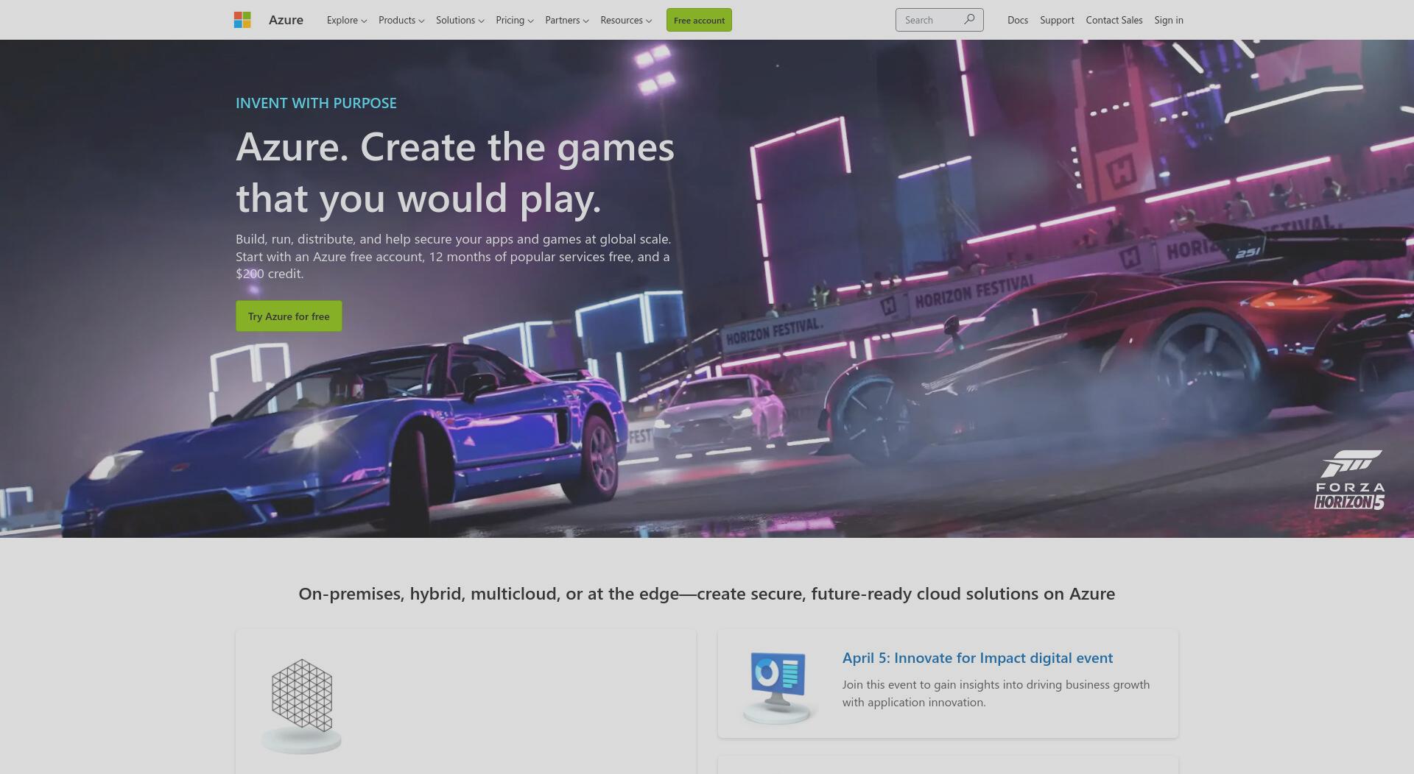
Task: Open the Solutions dropdown menu
Action: (460, 20)
